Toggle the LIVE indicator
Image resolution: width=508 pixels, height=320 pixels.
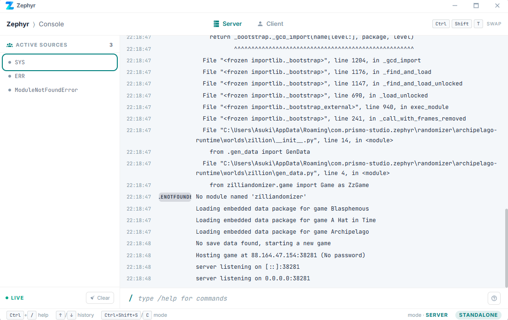[15, 298]
